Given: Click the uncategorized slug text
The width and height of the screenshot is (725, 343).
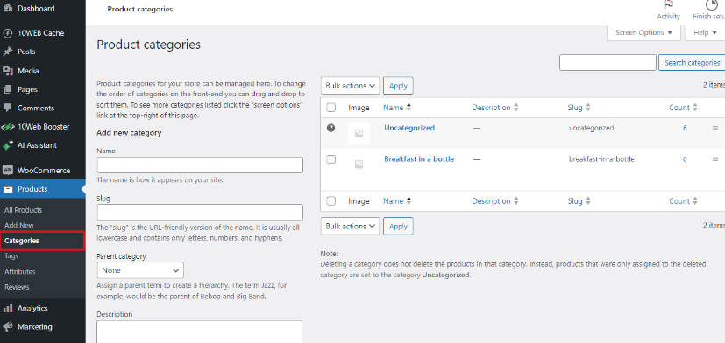Looking at the screenshot, I should coord(591,128).
